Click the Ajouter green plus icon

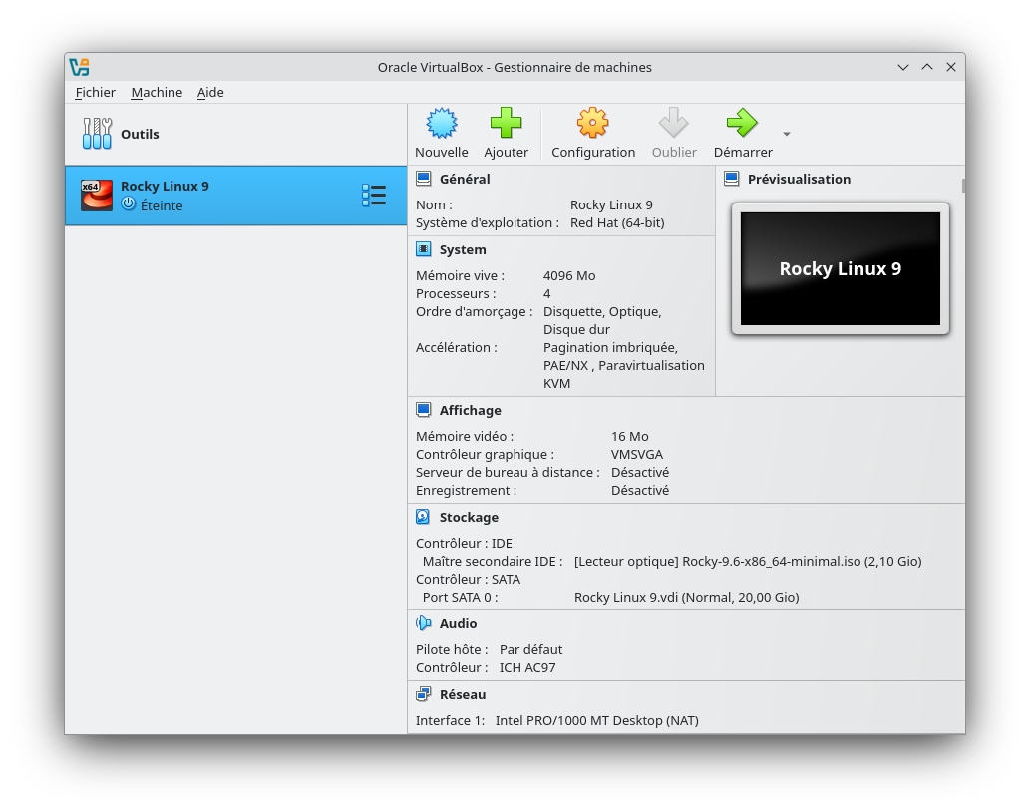click(506, 122)
